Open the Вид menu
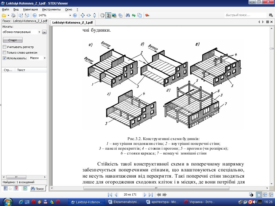This screenshot has height=206, width=275. 16,9
